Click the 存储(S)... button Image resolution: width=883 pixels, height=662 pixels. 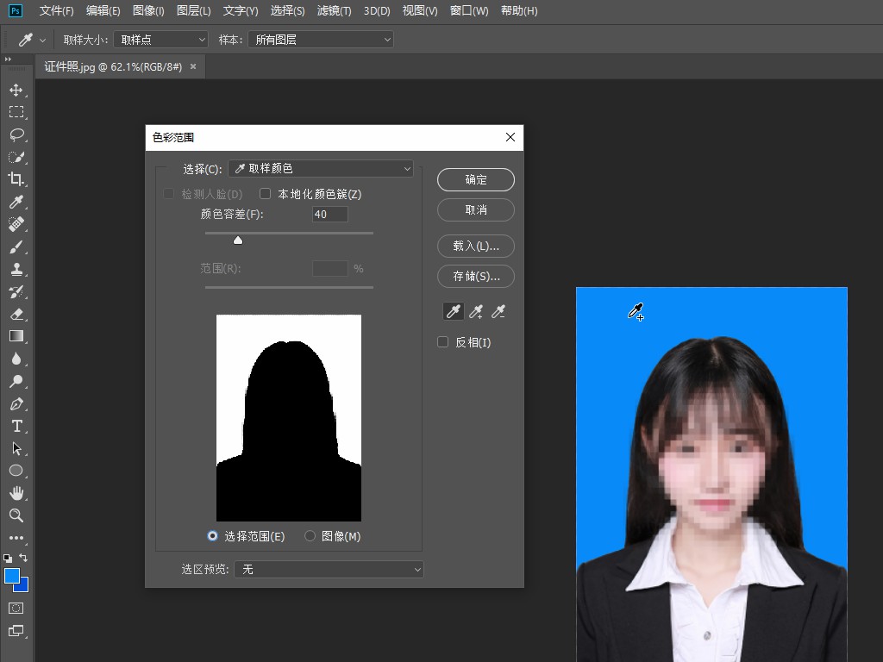[x=476, y=276]
